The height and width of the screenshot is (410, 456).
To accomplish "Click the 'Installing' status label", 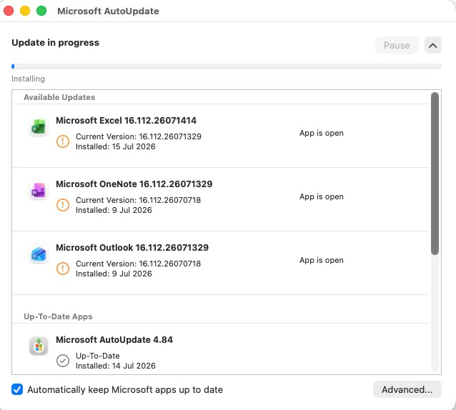I will pos(28,79).
